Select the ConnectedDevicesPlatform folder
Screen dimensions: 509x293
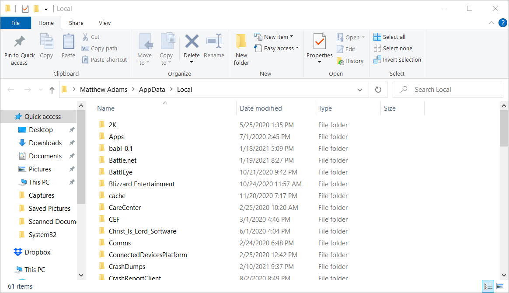[148, 255]
